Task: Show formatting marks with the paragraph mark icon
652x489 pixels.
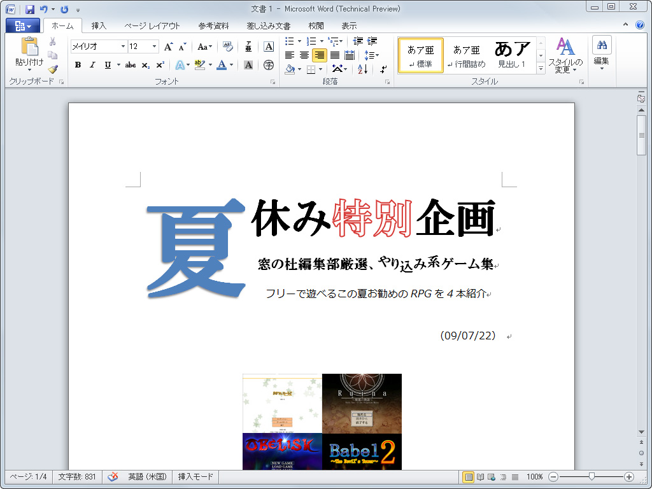Action: click(x=383, y=69)
